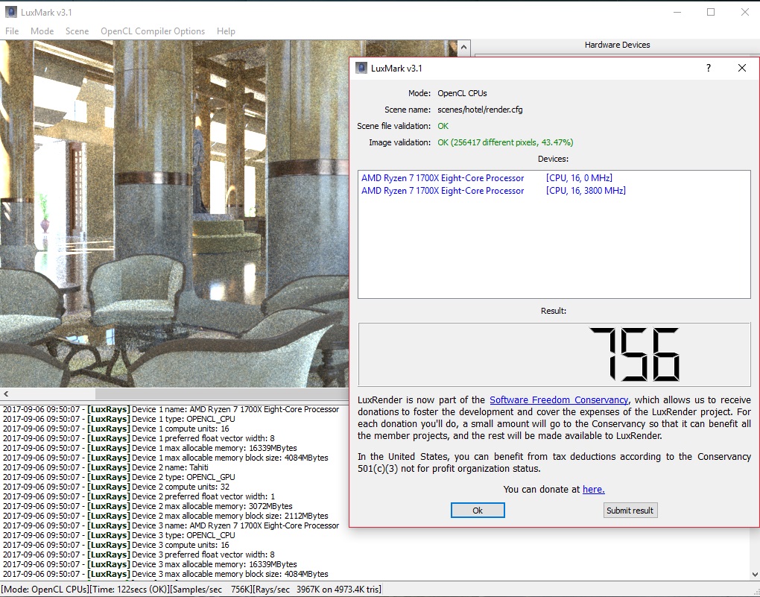The height and width of the screenshot is (597, 760).
Task: Close the main LuxMark window
Action: 745,12
